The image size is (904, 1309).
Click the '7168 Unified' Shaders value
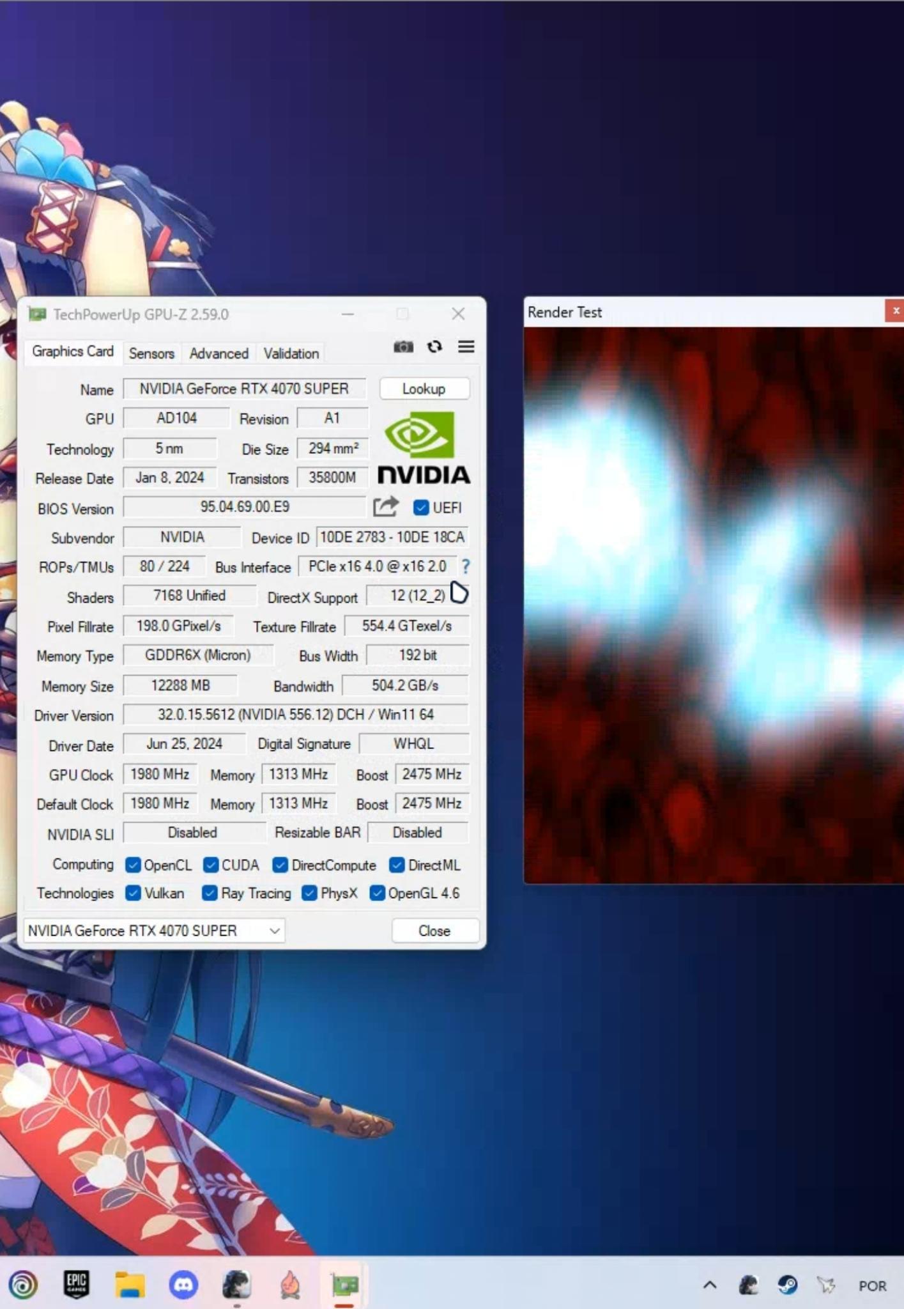pyautogui.click(x=189, y=596)
